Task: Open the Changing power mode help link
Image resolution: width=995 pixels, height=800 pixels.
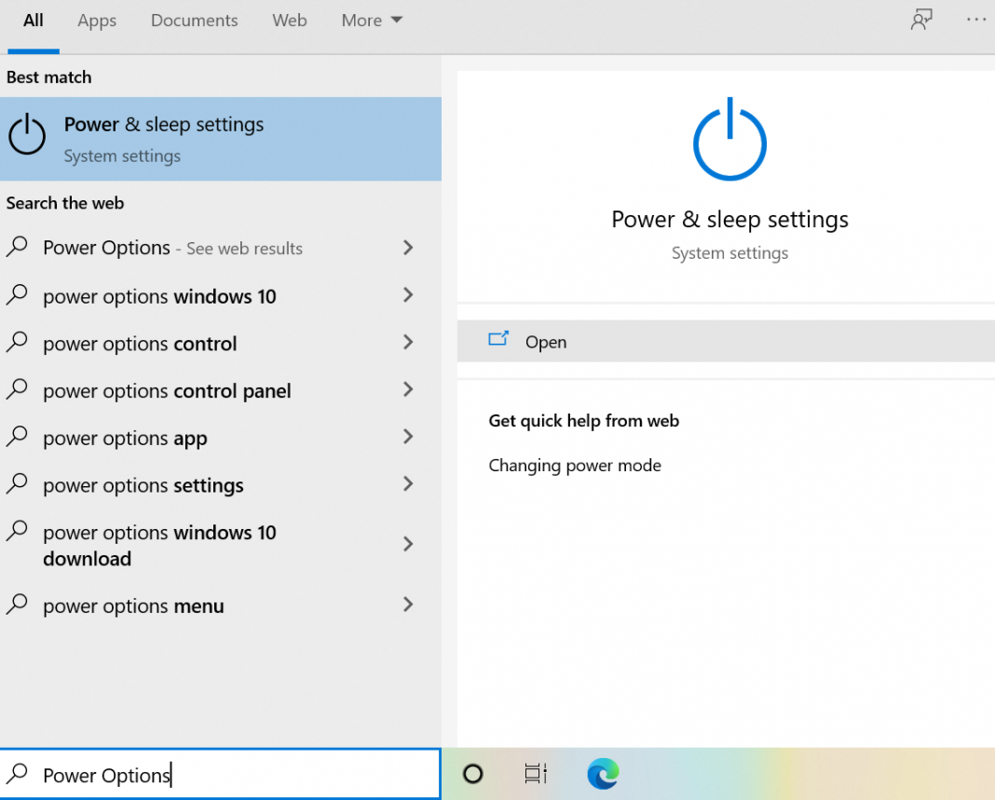Action: 575,465
